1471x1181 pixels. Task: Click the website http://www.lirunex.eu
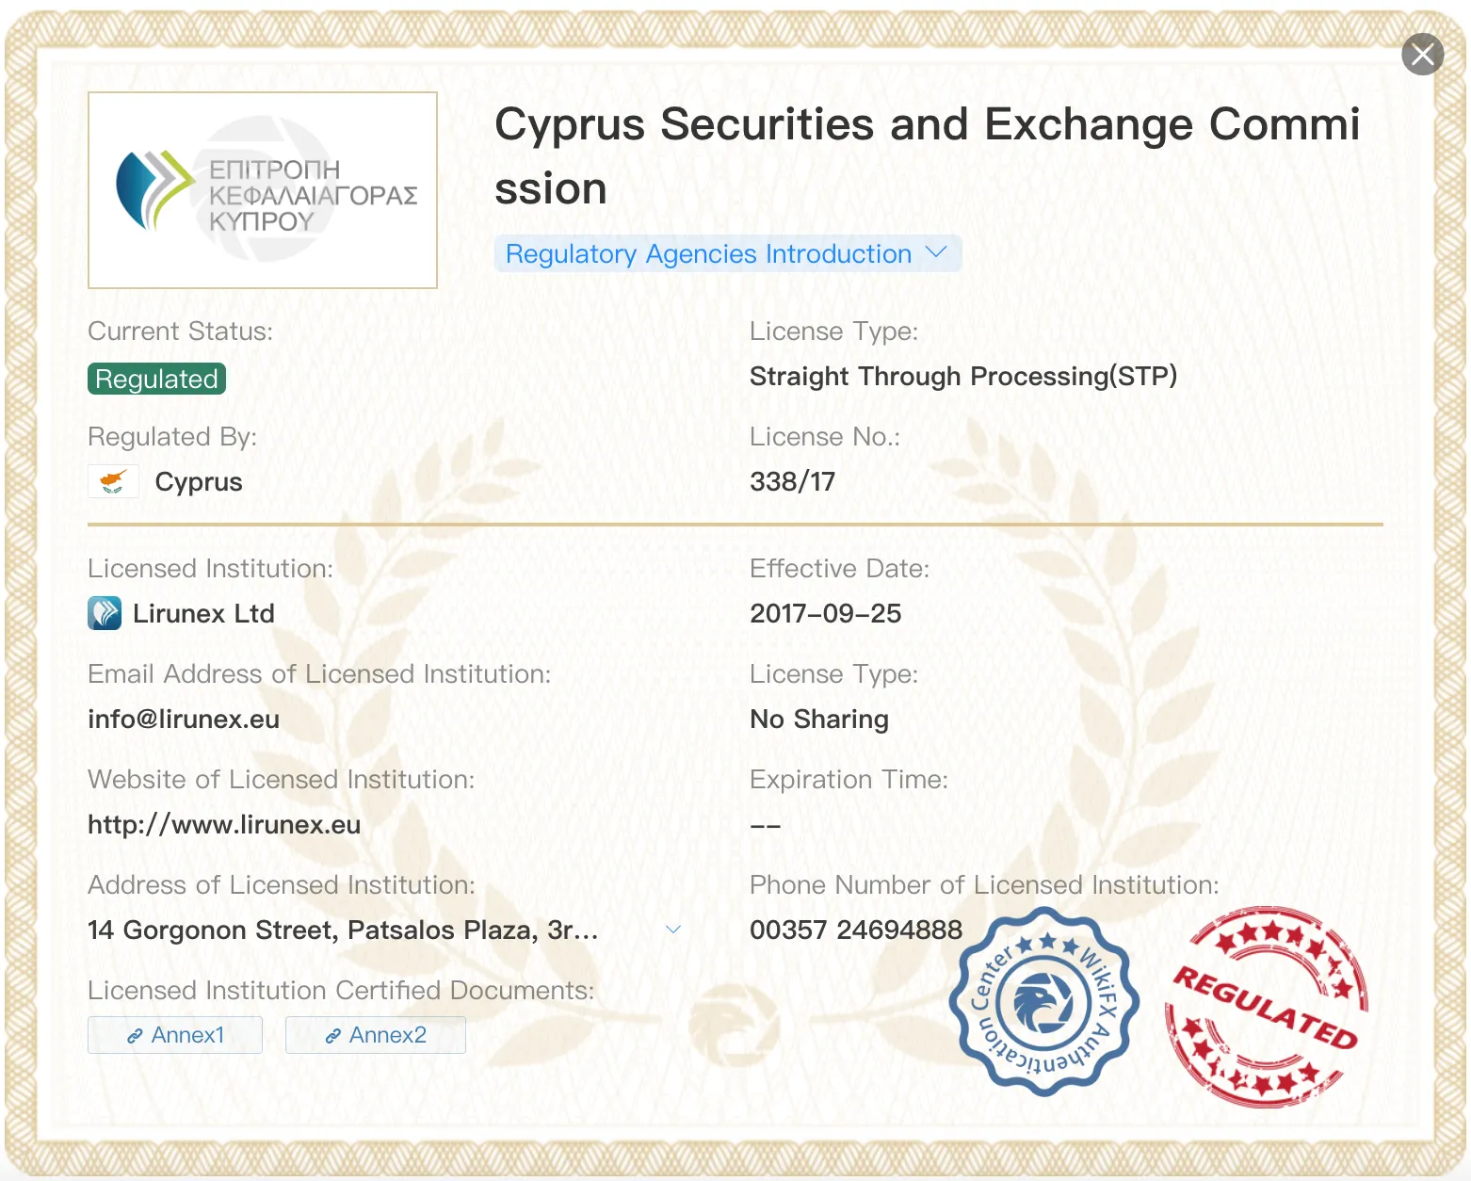pos(224,825)
